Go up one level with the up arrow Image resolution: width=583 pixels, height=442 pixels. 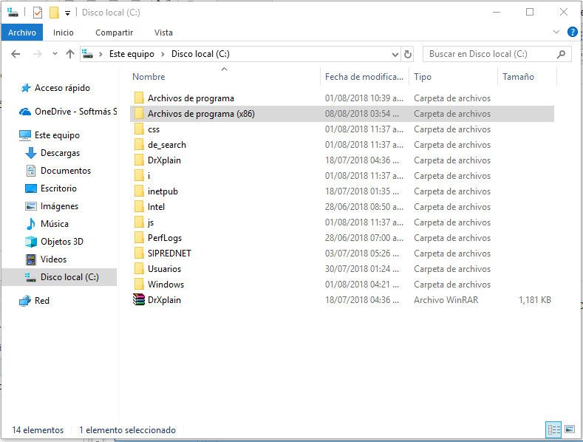coord(70,54)
